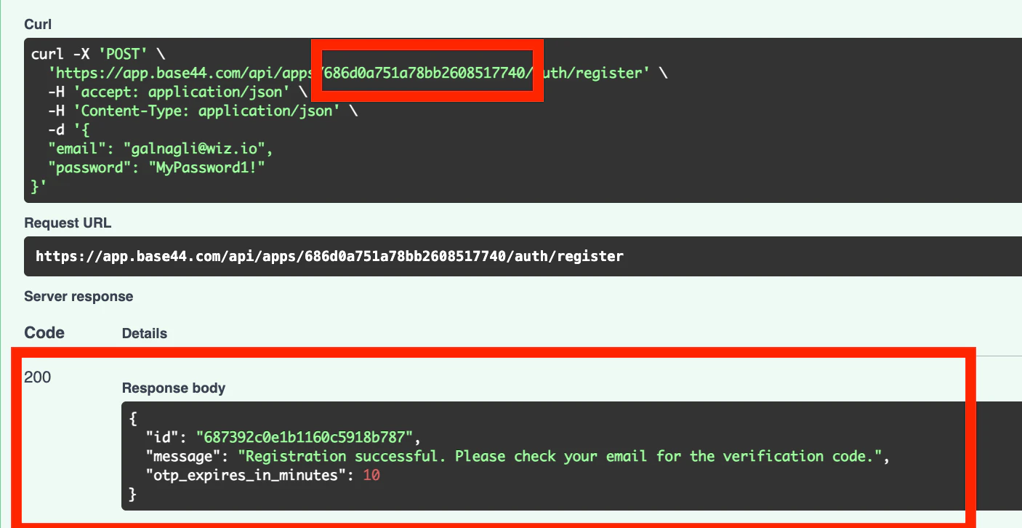The height and width of the screenshot is (528, 1022).
Task: Click the Request URL heading
Action: (68, 223)
